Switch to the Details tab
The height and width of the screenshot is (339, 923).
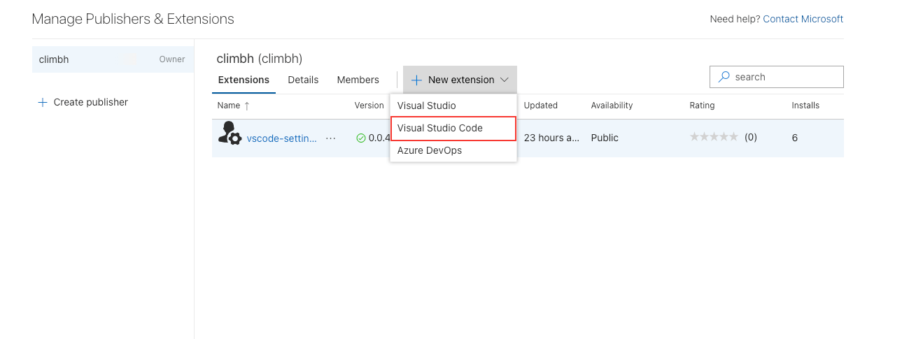[x=303, y=80]
